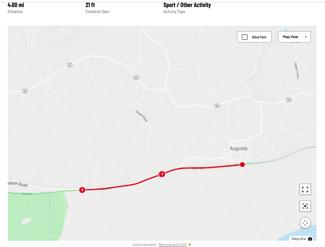Click Highway 94 shield near Augusta
The width and height of the screenshot is (325, 247).
(x=217, y=105)
